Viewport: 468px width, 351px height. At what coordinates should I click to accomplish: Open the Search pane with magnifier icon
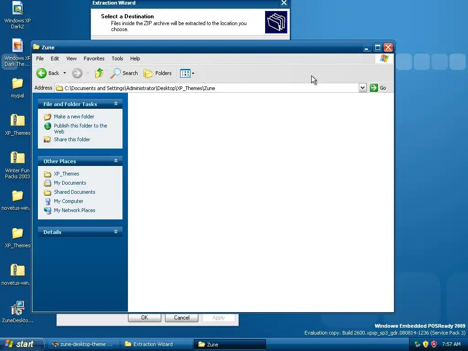point(124,73)
